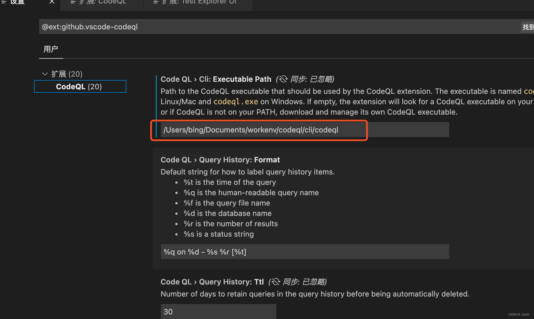Click the '%q is the human-readable query name' line

tap(251, 193)
